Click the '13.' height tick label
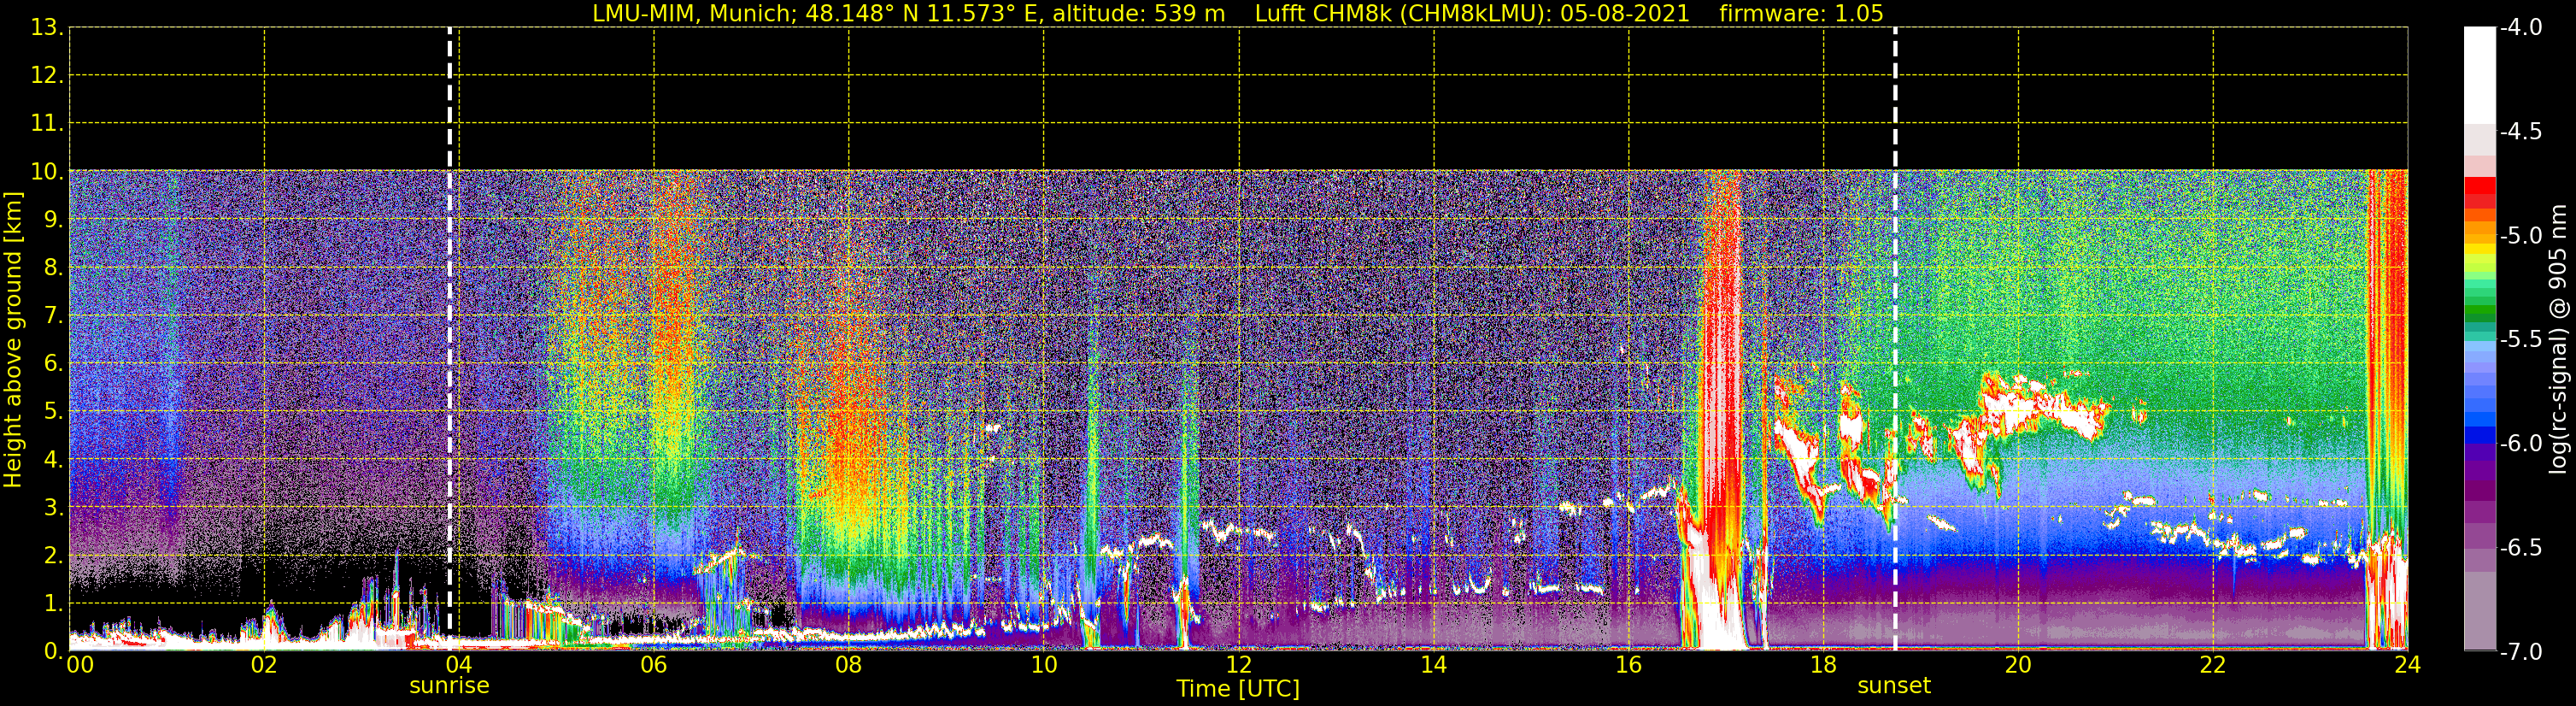Image resolution: width=2576 pixels, height=706 pixels. [47, 28]
